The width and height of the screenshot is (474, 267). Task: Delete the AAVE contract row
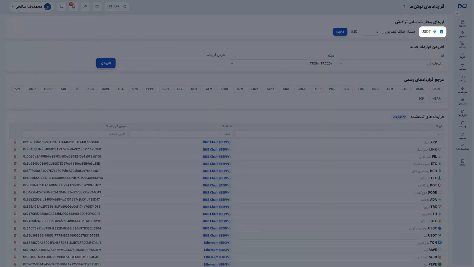pos(15,250)
